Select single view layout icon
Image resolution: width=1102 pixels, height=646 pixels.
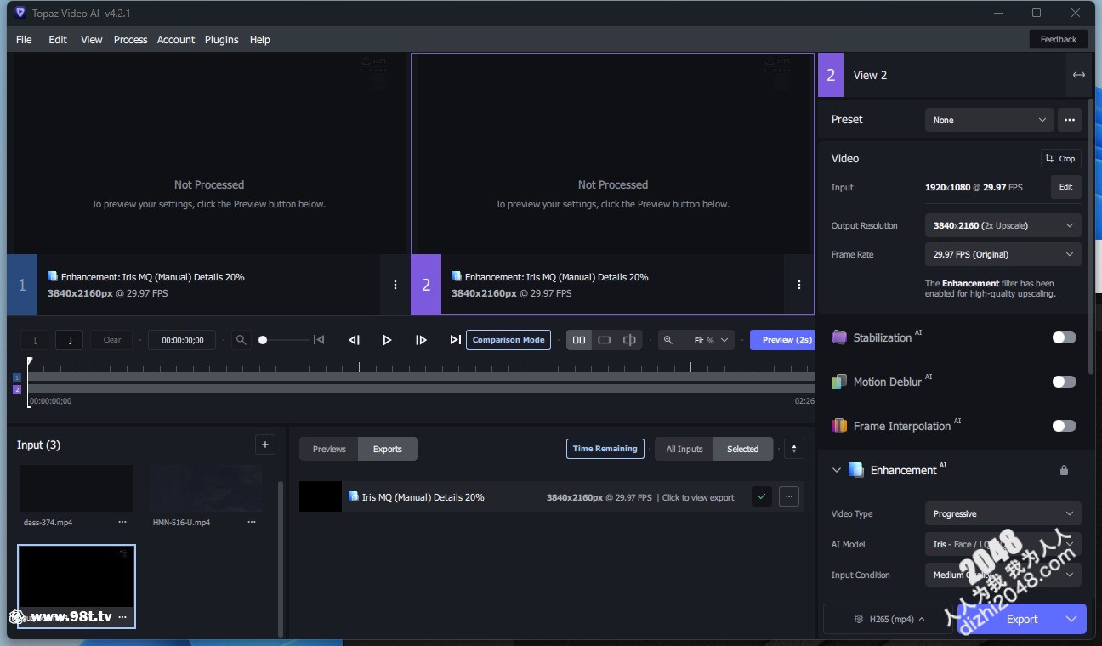604,340
